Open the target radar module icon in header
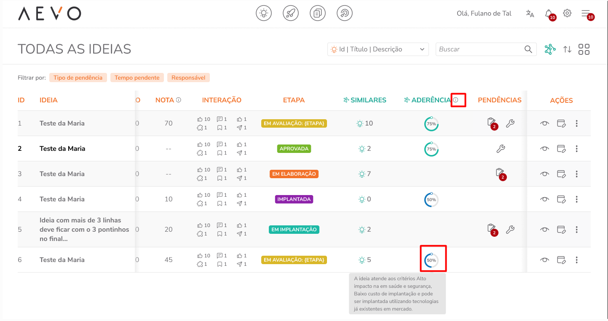The image size is (608, 321). point(345,13)
